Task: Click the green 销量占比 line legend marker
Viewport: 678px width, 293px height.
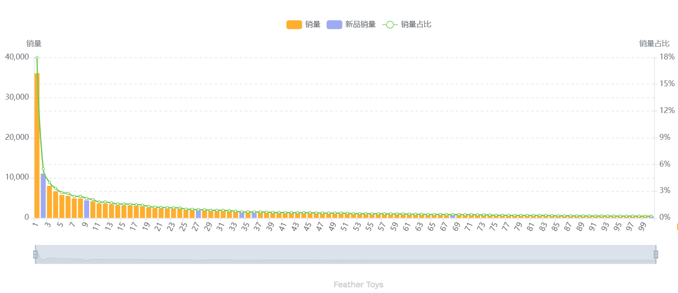Action: [x=390, y=25]
